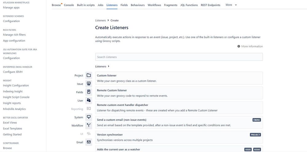Filter by Email category label
The width and height of the screenshot is (307, 152).
[x=80, y=142]
